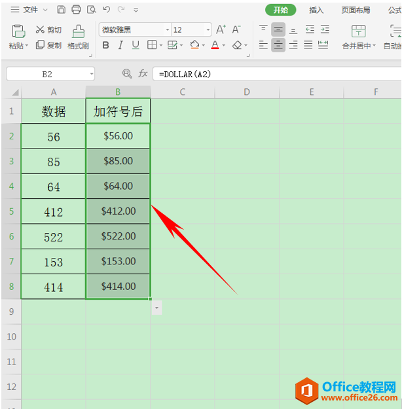Switch to the 插入 tab
Image resolution: width=402 pixels, height=409 pixels.
[316, 10]
